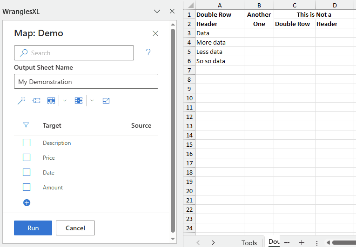Click the Output Sheet Name text field
This screenshot has height=247, width=356.
point(86,82)
